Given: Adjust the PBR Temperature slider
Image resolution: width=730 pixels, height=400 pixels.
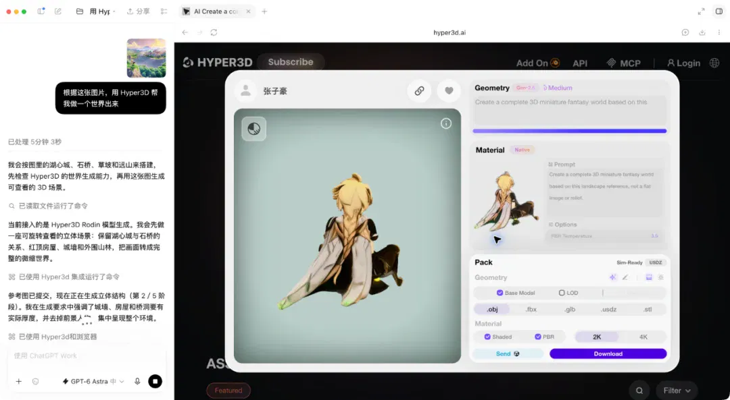Looking at the screenshot, I should click(604, 236).
